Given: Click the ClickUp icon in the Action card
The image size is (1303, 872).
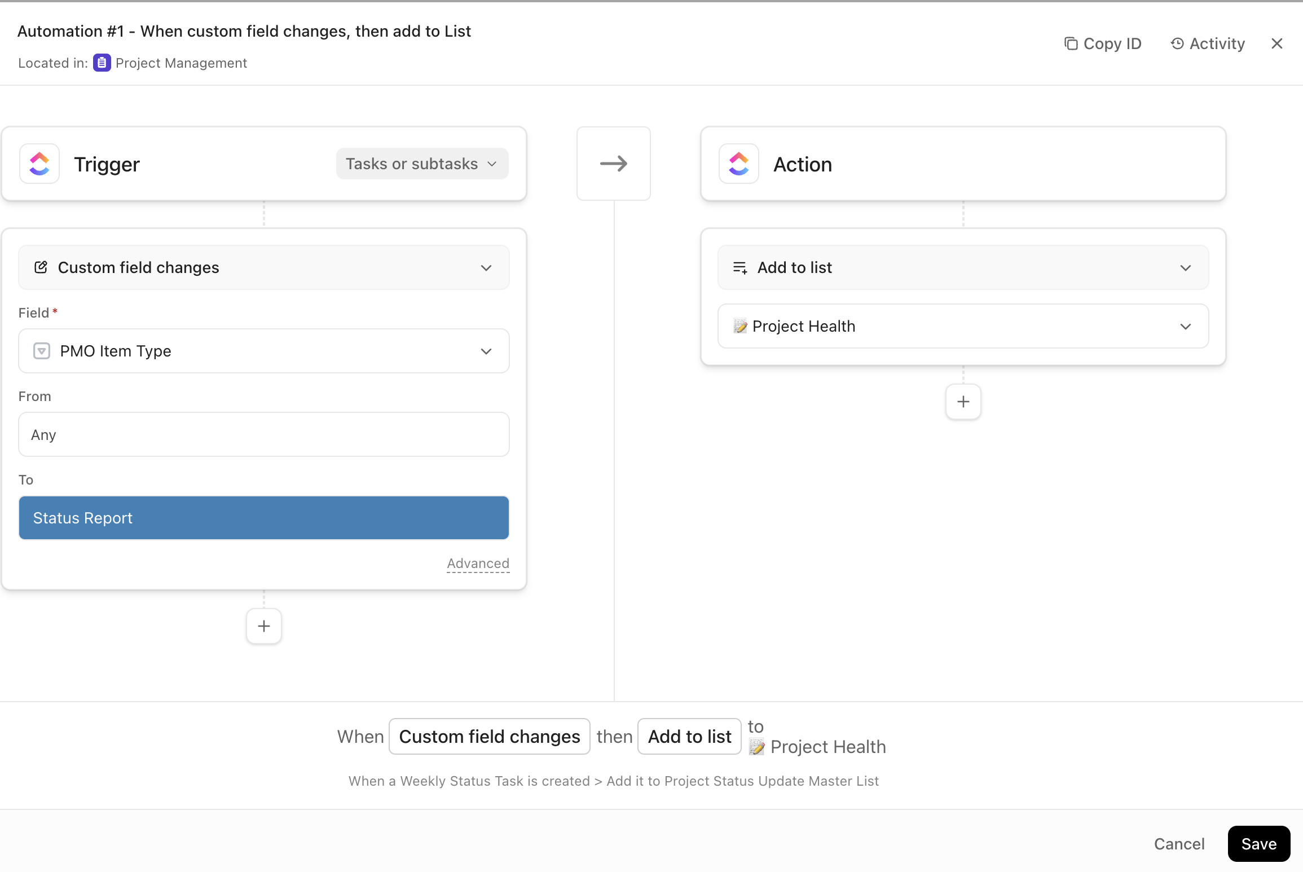Looking at the screenshot, I should [x=738, y=164].
